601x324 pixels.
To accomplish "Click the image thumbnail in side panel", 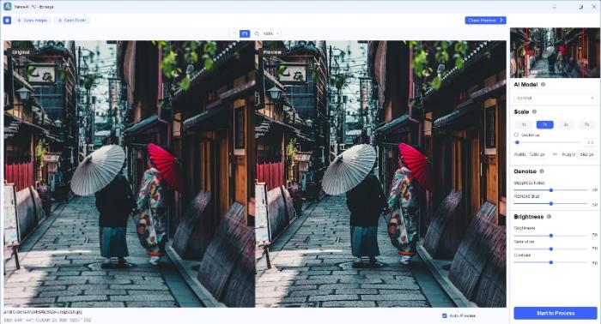I will click(555, 53).
